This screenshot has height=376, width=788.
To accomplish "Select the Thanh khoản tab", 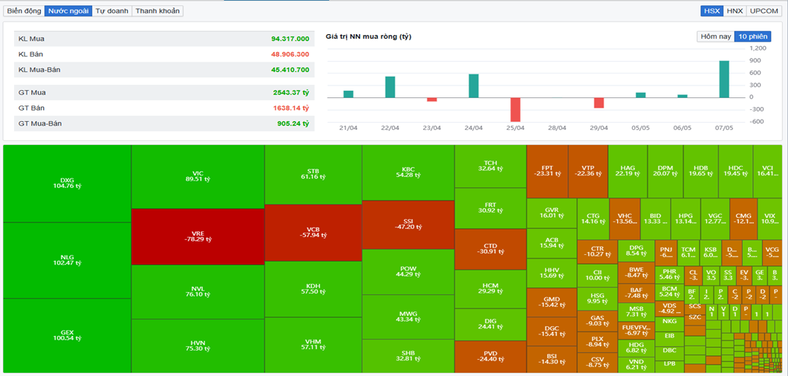I will (157, 11).
